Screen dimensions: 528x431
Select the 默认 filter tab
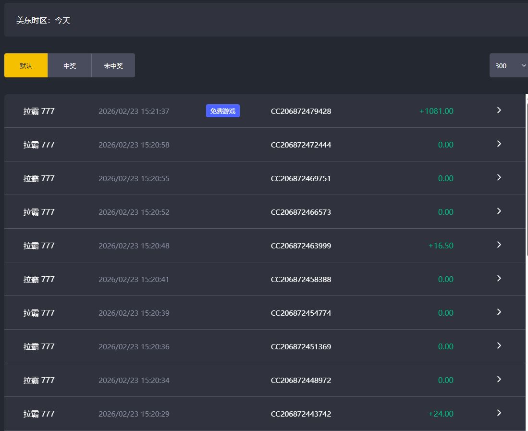pos(26,65)
